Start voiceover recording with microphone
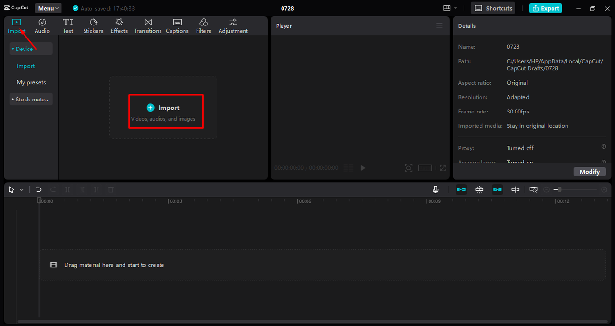615x326 pixels. [436, 190]
